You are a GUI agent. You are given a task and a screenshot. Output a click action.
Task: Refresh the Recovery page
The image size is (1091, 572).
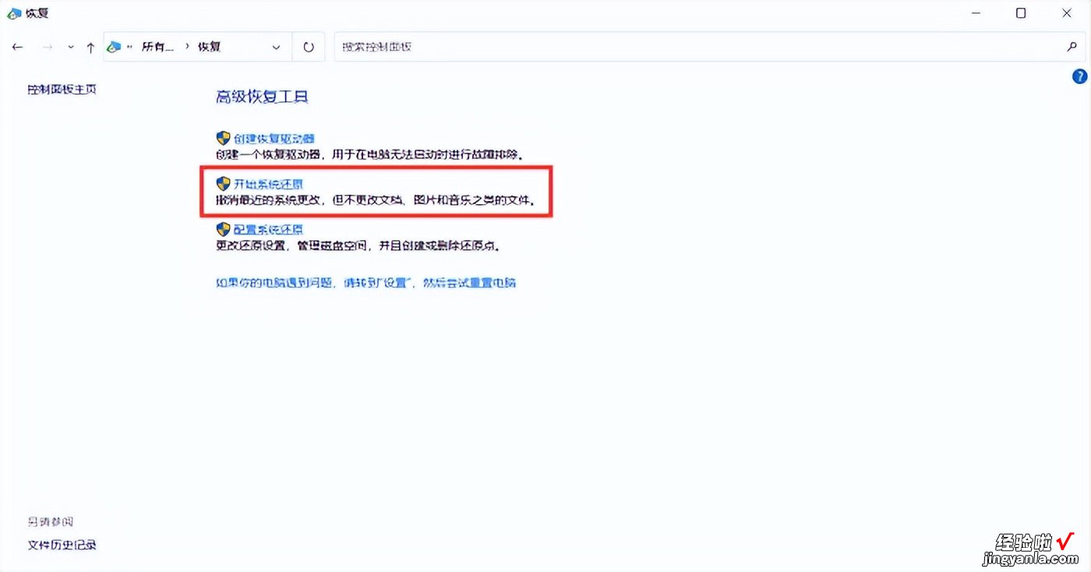[x=309, y=48]
